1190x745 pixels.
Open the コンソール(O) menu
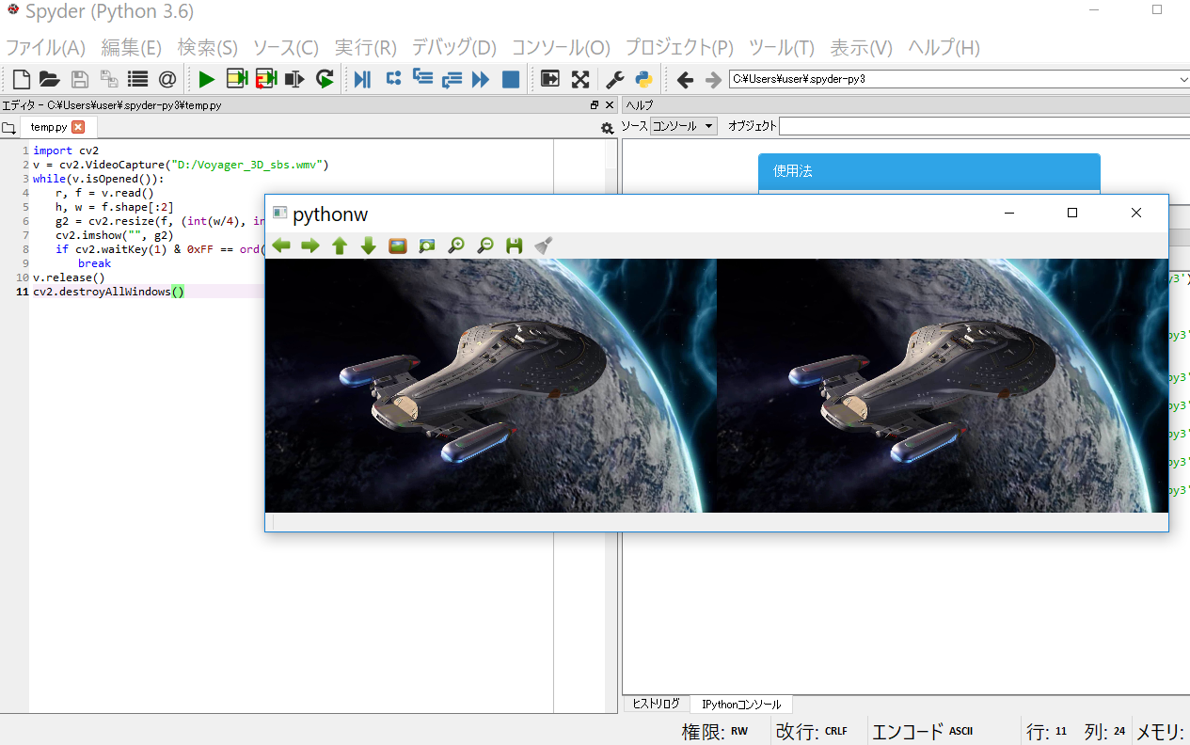point(562,47)
